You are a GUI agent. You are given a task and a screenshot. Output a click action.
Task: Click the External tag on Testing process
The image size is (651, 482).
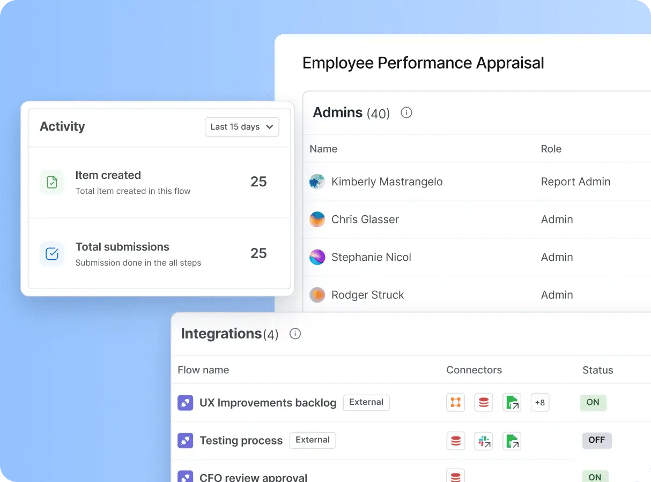point(313,440)
